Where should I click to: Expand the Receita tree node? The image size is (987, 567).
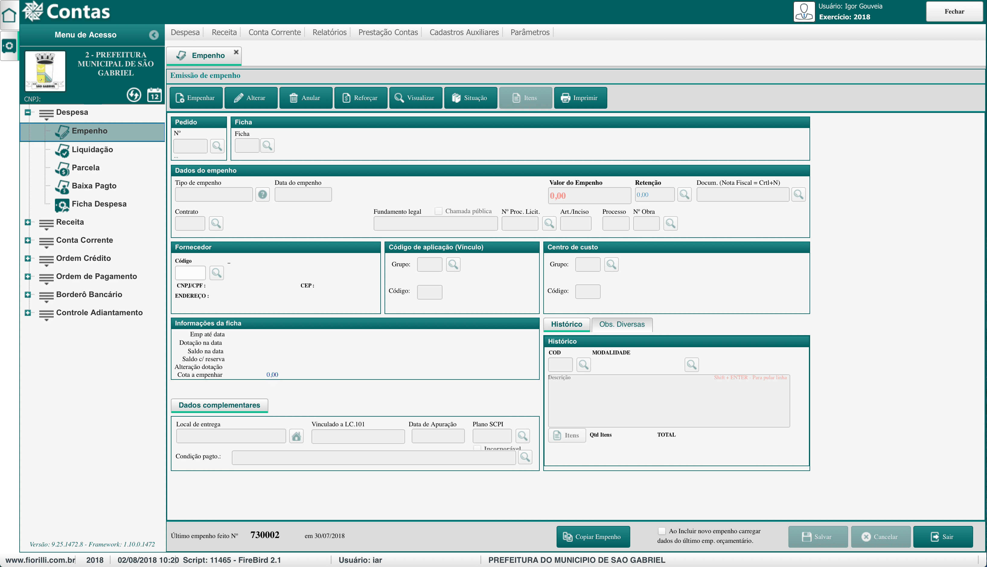click(x=28, y=222)
